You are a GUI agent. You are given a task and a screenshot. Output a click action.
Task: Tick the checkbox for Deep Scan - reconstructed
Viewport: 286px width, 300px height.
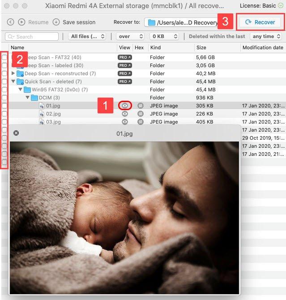(x=4, y=73)
